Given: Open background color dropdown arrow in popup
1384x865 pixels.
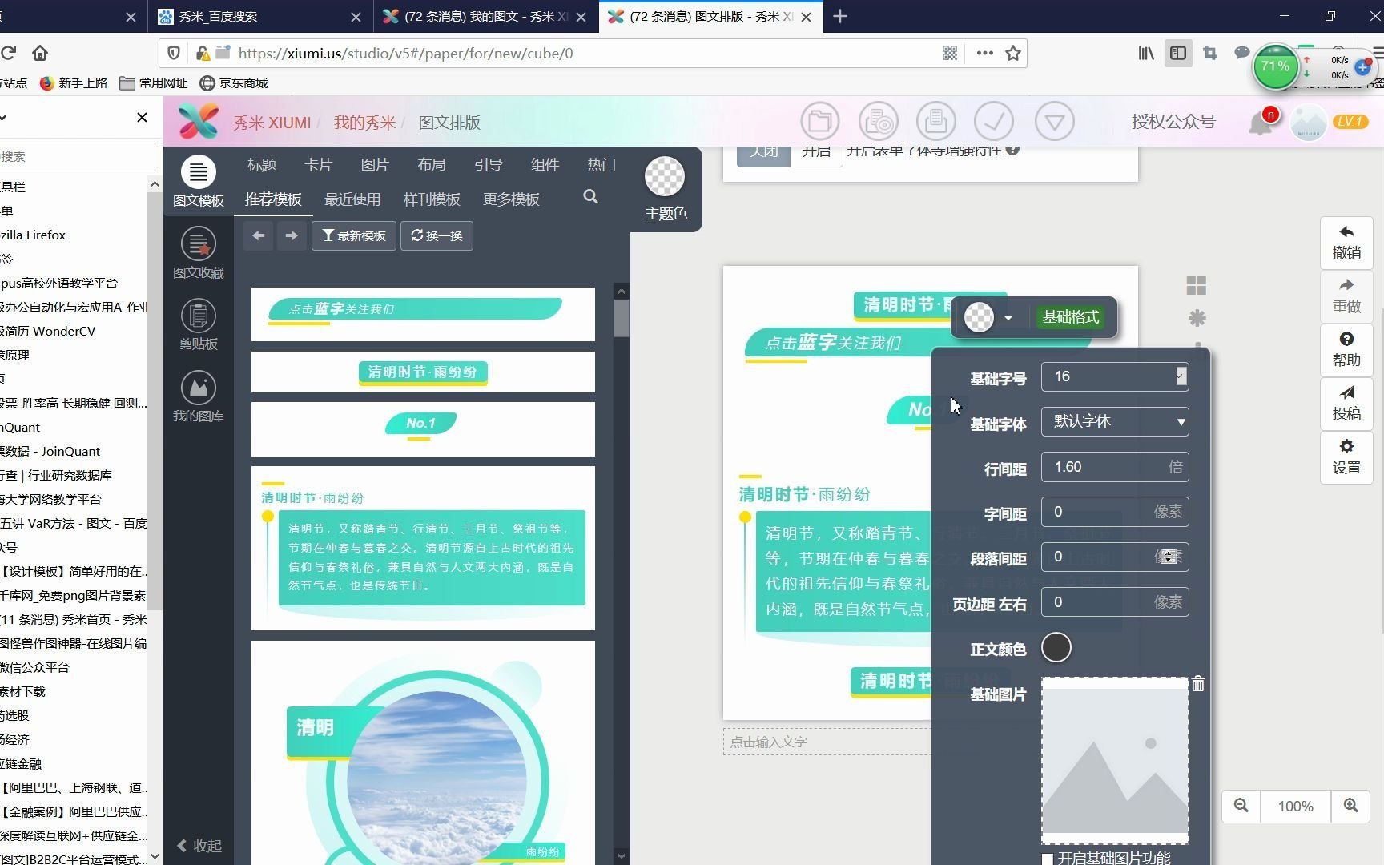Looking at the screenshot, I should 1008,318.
